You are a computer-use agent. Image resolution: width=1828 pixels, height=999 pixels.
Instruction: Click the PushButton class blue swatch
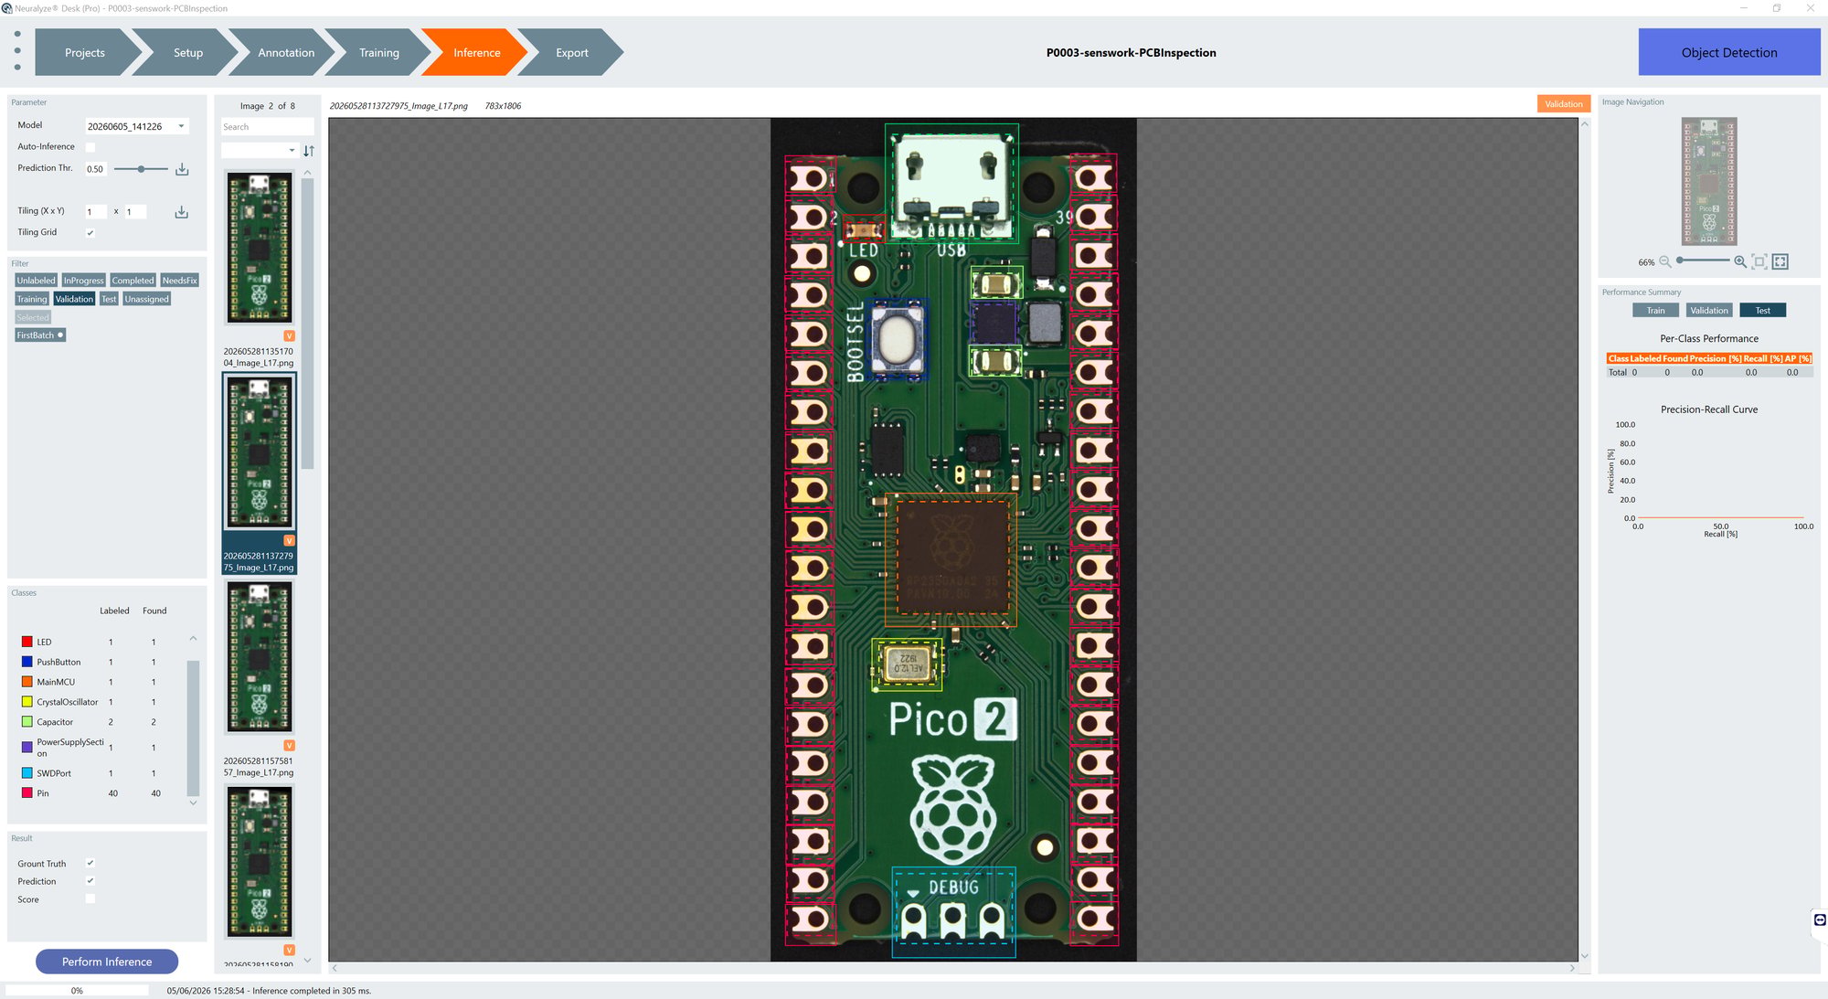[27, 662]
